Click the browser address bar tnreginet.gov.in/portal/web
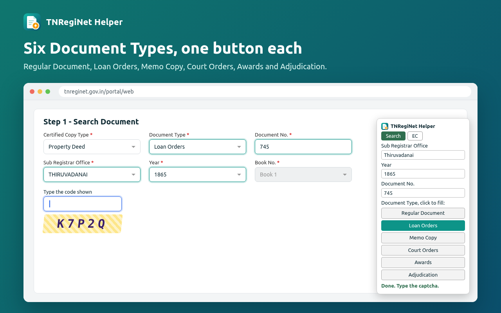Screen dimensions: 501x313 [x=265, y=92]
